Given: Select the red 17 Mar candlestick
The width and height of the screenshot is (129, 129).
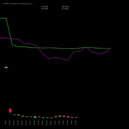Looking at the screenshot, I should coord(72,117).
